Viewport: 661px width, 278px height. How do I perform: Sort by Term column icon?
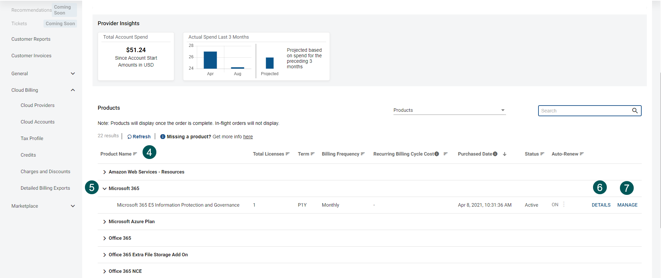point(312,154)
